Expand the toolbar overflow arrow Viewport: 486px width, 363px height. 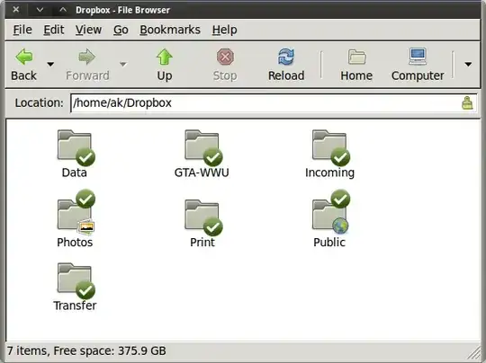[468, 64]
